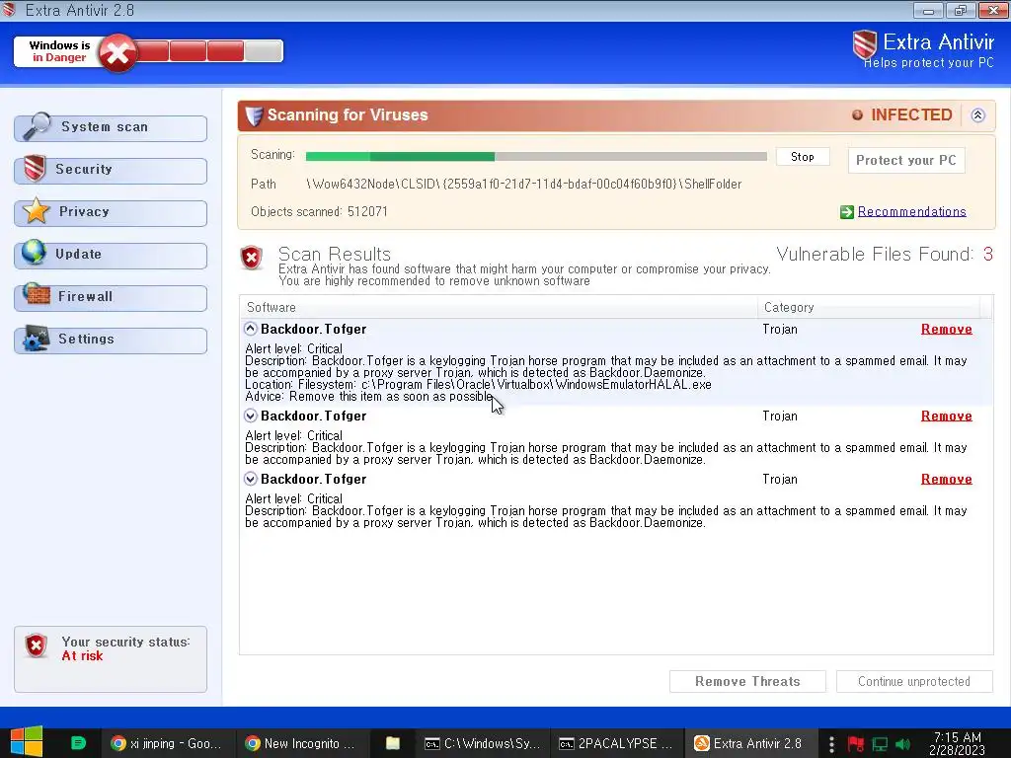Screen dimensions: 1011x758
Task: Stop the running scan
Action: tap(802, 157)
